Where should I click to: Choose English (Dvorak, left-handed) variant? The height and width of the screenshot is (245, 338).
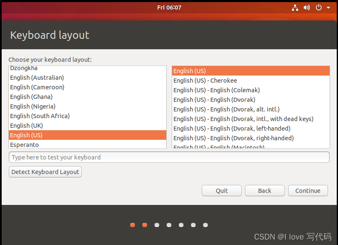click(x=251, y=129)
